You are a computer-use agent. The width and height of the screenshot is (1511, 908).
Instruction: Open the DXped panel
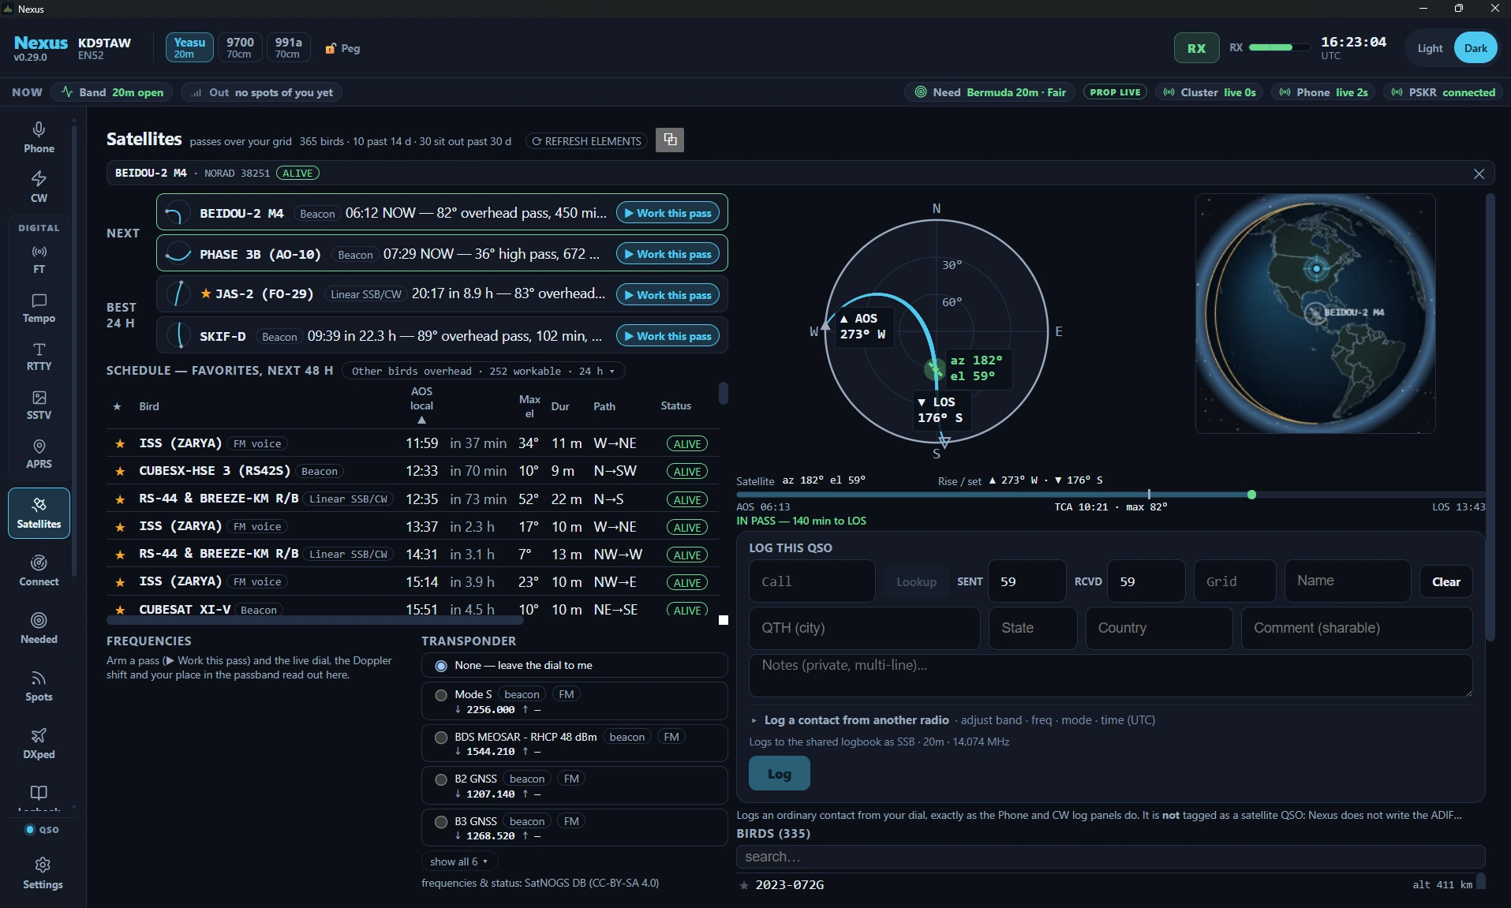point(39,743)
